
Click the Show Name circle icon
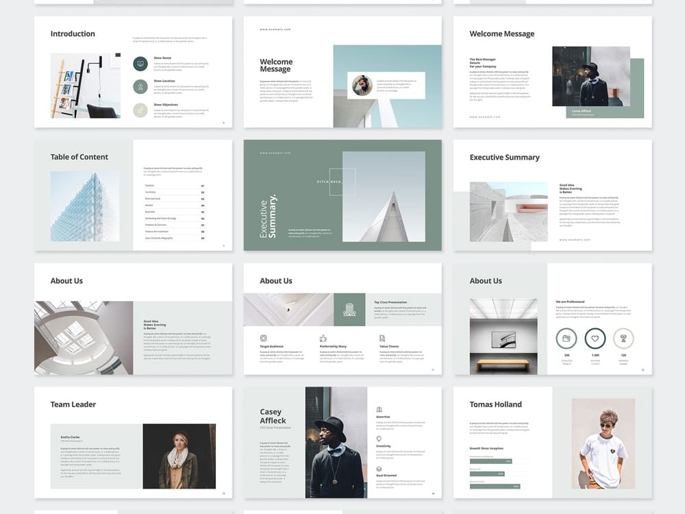tap(140, 64)
